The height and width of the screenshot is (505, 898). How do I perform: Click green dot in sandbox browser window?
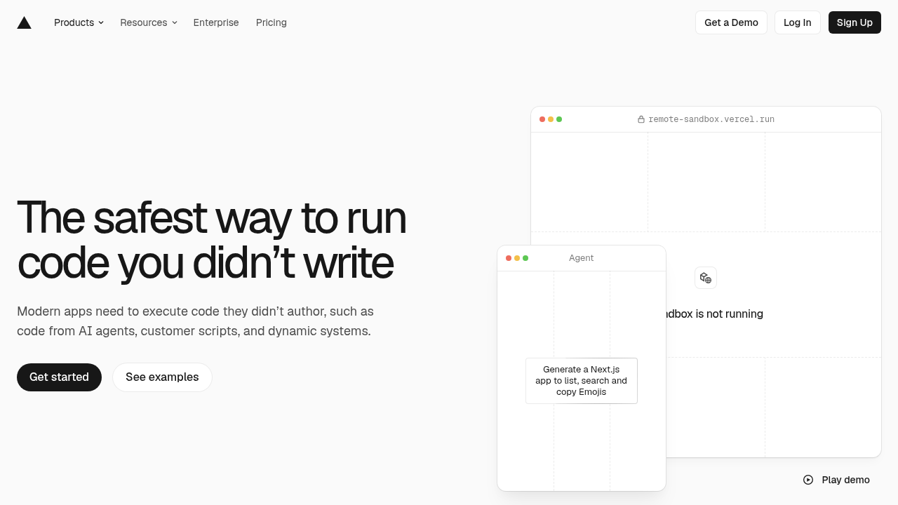[559, 119]
